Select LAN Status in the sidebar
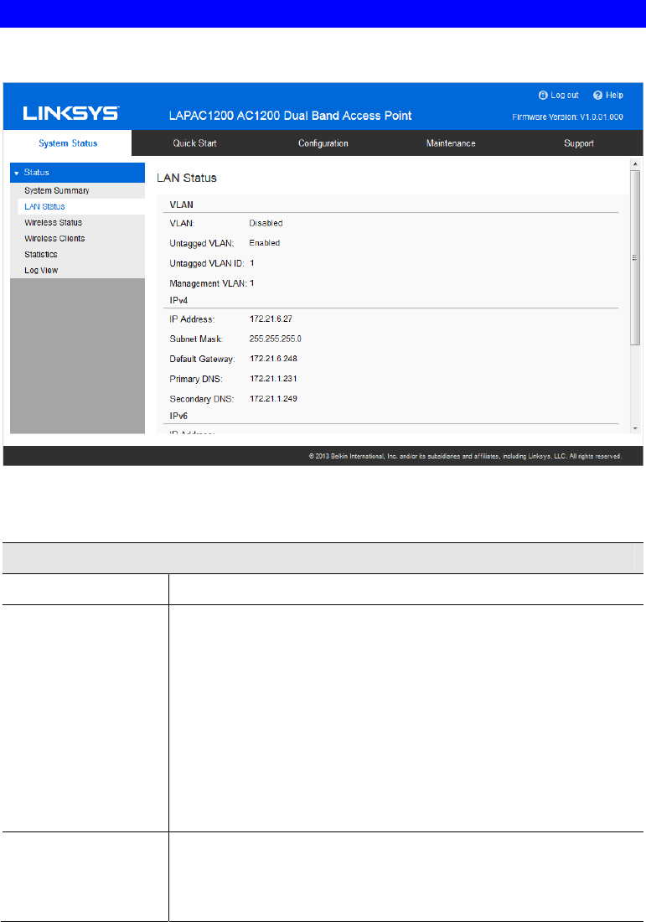 [44, 206]
